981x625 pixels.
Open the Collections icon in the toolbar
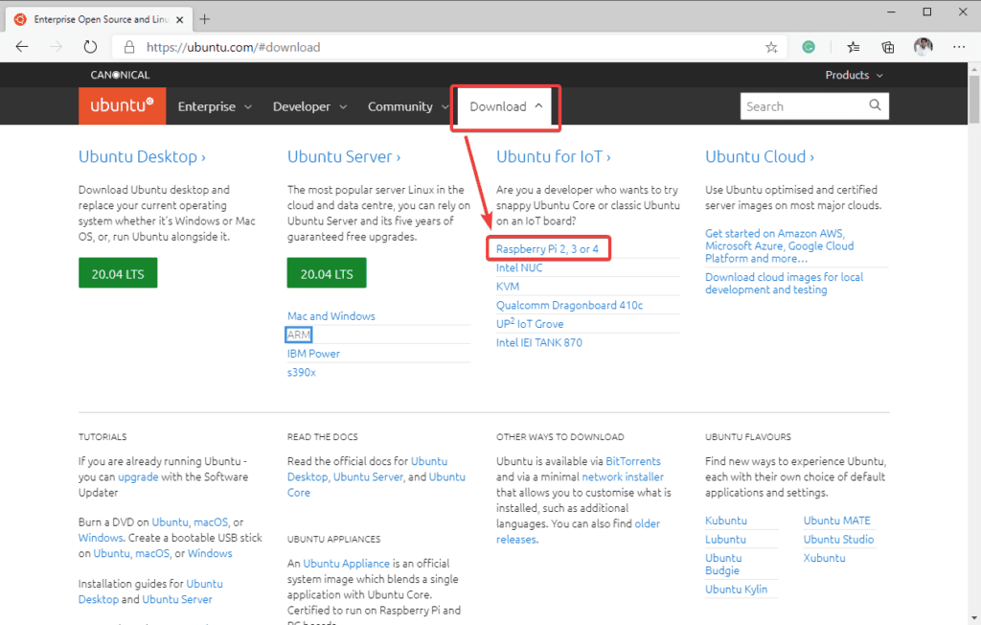(x=888, y=47)
